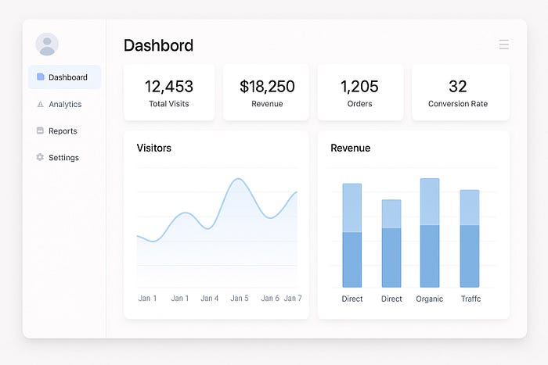Click the Orders label text
548x365 pixels.
[x=359, y=104]
